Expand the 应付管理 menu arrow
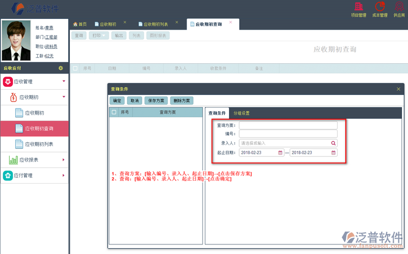Viewport: 408px width, 254px height. [x=63, y=175]
